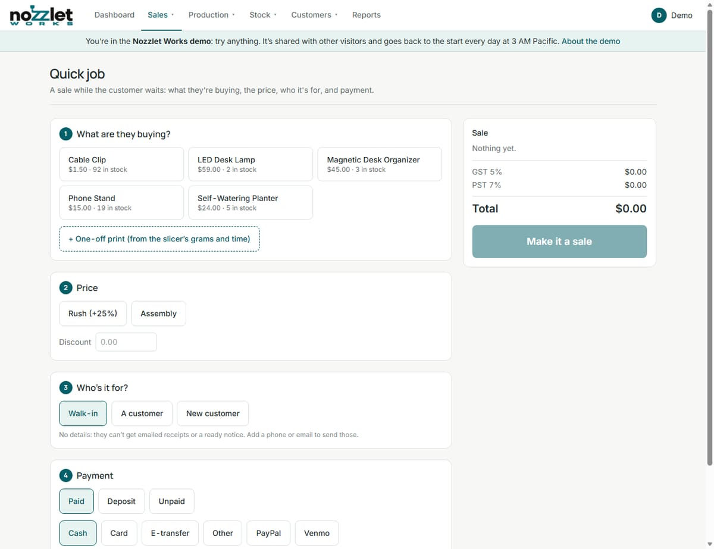
Task: Open the Nozzlet Works logo home
Action: coord(42,15)
